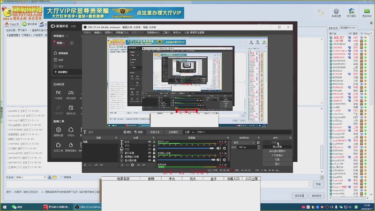
Task: Mute the first mixer channel speaker icon
Action: pyautogui.click(x=218, y=148)
